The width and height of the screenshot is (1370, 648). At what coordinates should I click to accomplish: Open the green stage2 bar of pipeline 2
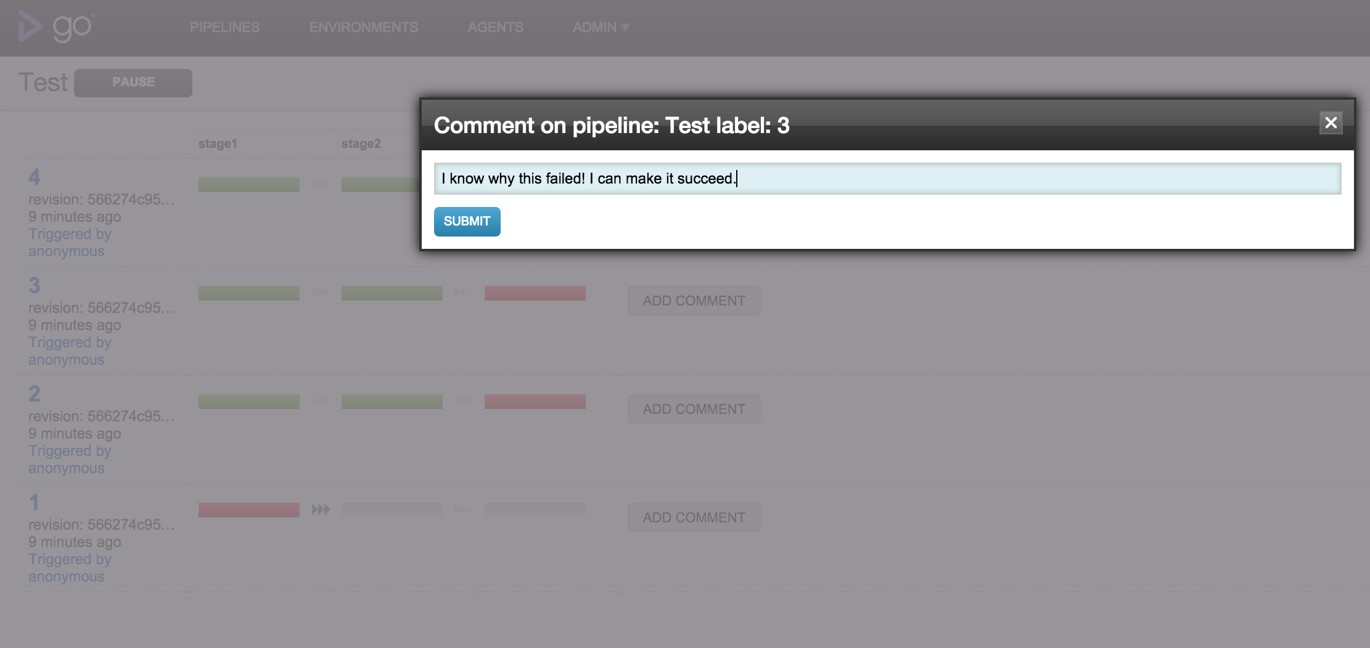[392, 401]
